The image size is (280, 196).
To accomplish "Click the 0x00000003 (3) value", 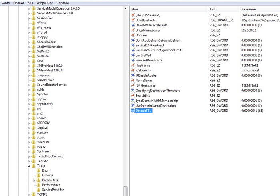I will point(252,91).
